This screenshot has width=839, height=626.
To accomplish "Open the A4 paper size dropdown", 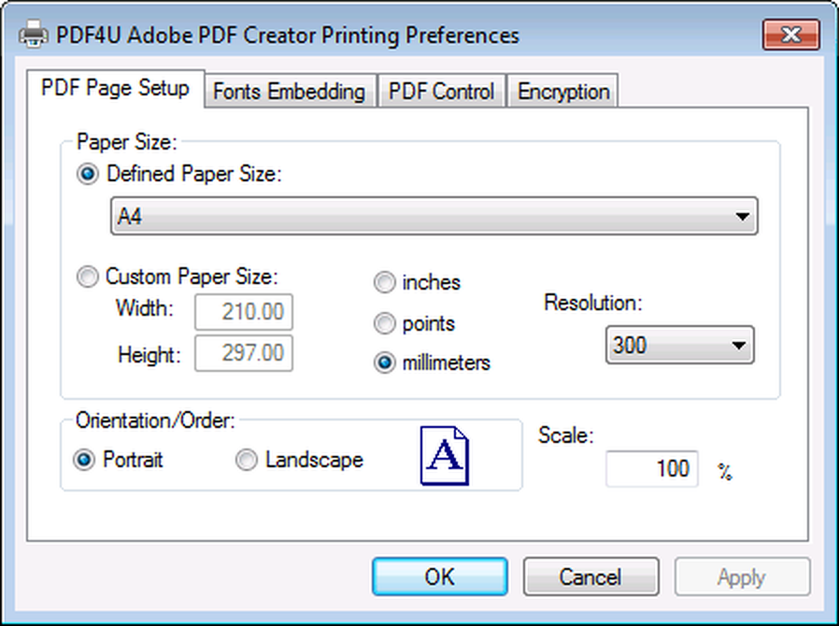I will pyautogui.click(x=434, y=216).
